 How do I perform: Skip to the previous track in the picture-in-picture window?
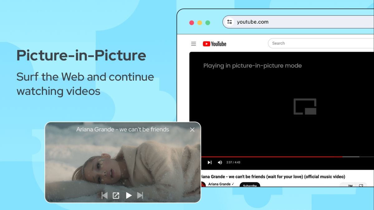pos(104,195)
